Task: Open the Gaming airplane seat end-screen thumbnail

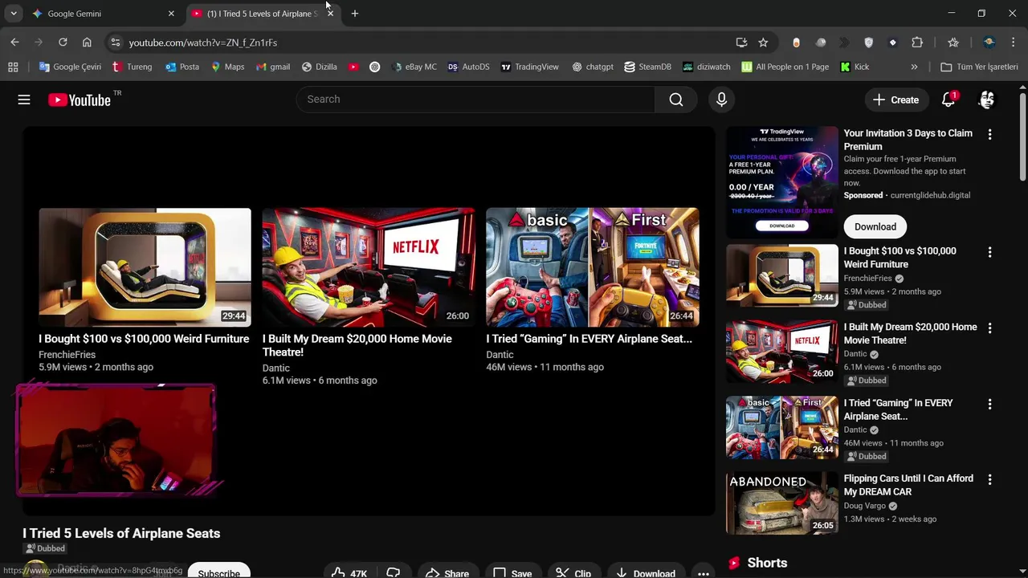Action: (593, 267)
